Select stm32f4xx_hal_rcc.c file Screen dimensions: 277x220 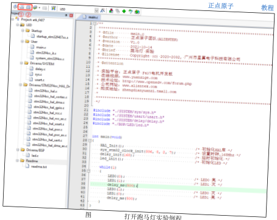pyautogui.click(x=48, y=112)
